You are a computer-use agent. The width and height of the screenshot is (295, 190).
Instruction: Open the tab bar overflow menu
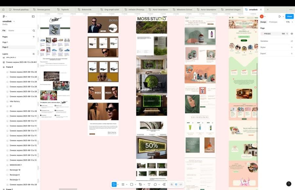(x=291, y=9)
